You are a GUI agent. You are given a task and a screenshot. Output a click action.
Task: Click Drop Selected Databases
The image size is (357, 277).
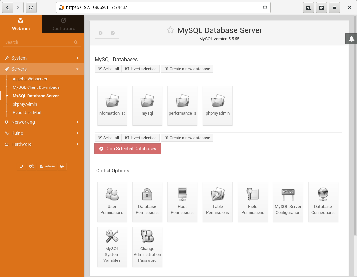click(x=128, y=149)
